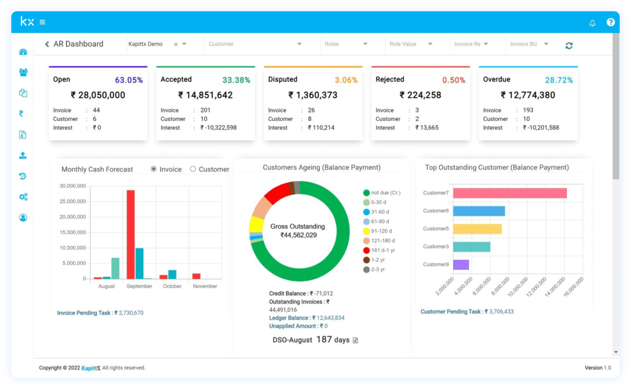This screenshot has width=631, height=389.
Task: Toggle the 'not due (Cr.)' legend item
Action: tap(366, 193)
